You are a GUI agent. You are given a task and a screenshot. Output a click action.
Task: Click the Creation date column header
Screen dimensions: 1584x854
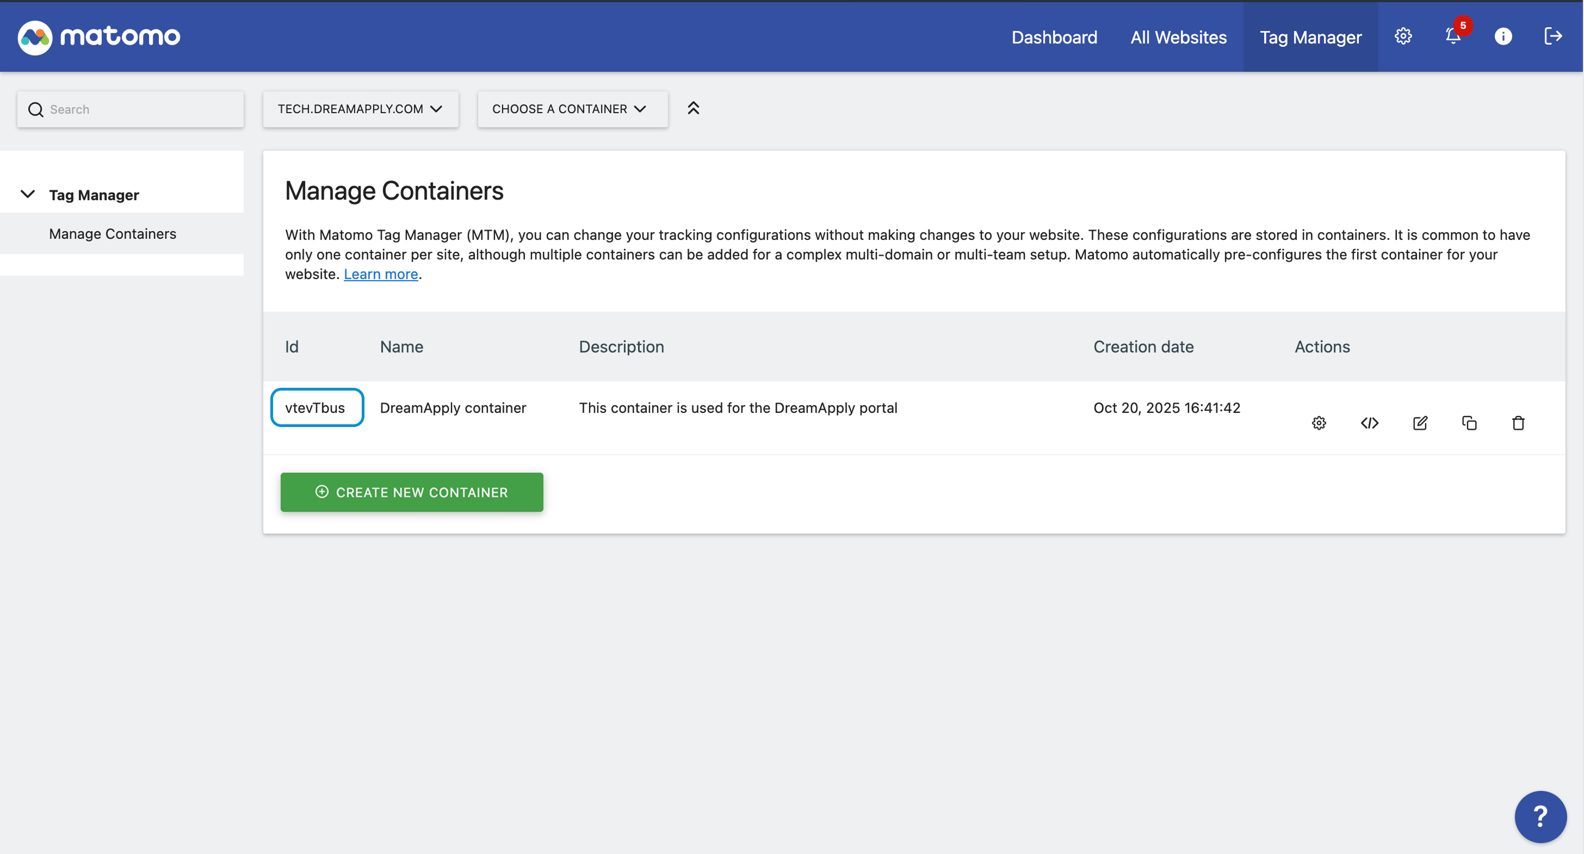pos(1144,346)
